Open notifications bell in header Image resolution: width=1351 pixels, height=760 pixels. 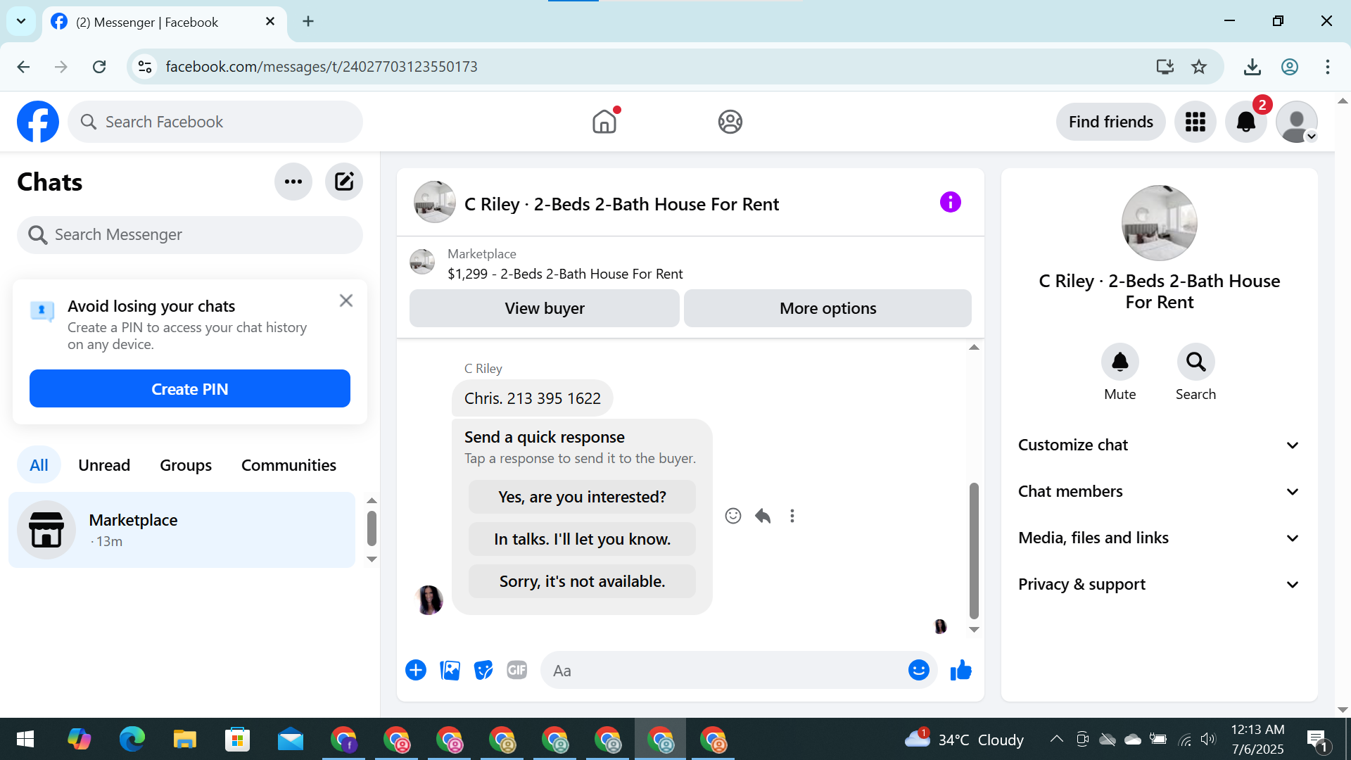(1245, 122)
